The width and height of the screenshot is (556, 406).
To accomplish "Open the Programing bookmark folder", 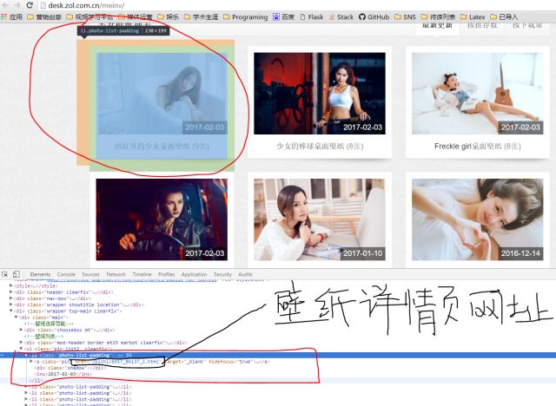I will click(245, 17).
